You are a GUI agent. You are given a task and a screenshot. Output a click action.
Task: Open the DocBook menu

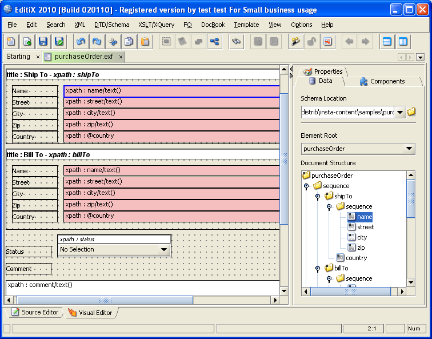pyautogui.click(x=213, y=25)
